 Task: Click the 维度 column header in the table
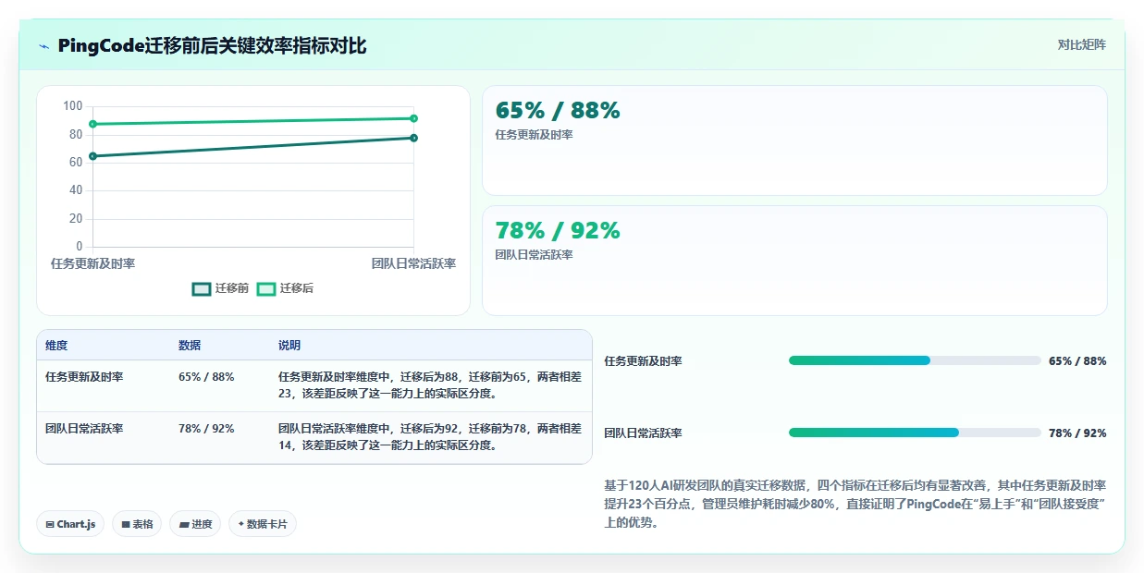click(x=56, y=346)
